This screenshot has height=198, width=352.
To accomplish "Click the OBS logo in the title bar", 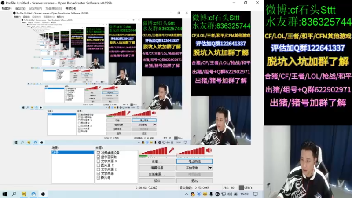I will pos(3,3).
